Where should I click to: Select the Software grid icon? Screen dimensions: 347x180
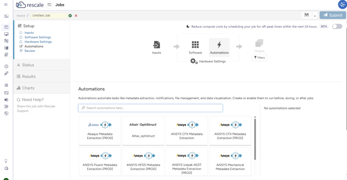[x=195, y=44]
